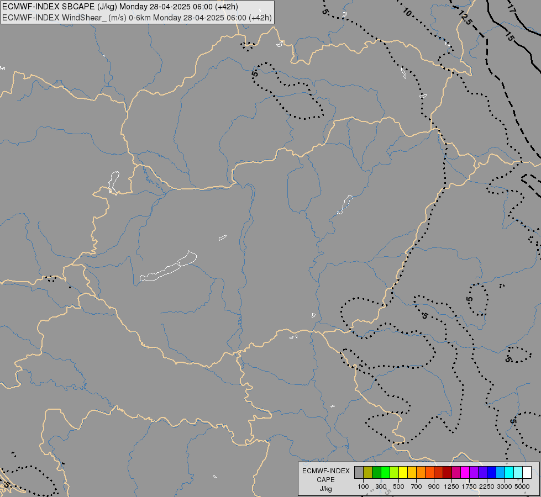Click the '3000' legend scale value

(505, 487)
